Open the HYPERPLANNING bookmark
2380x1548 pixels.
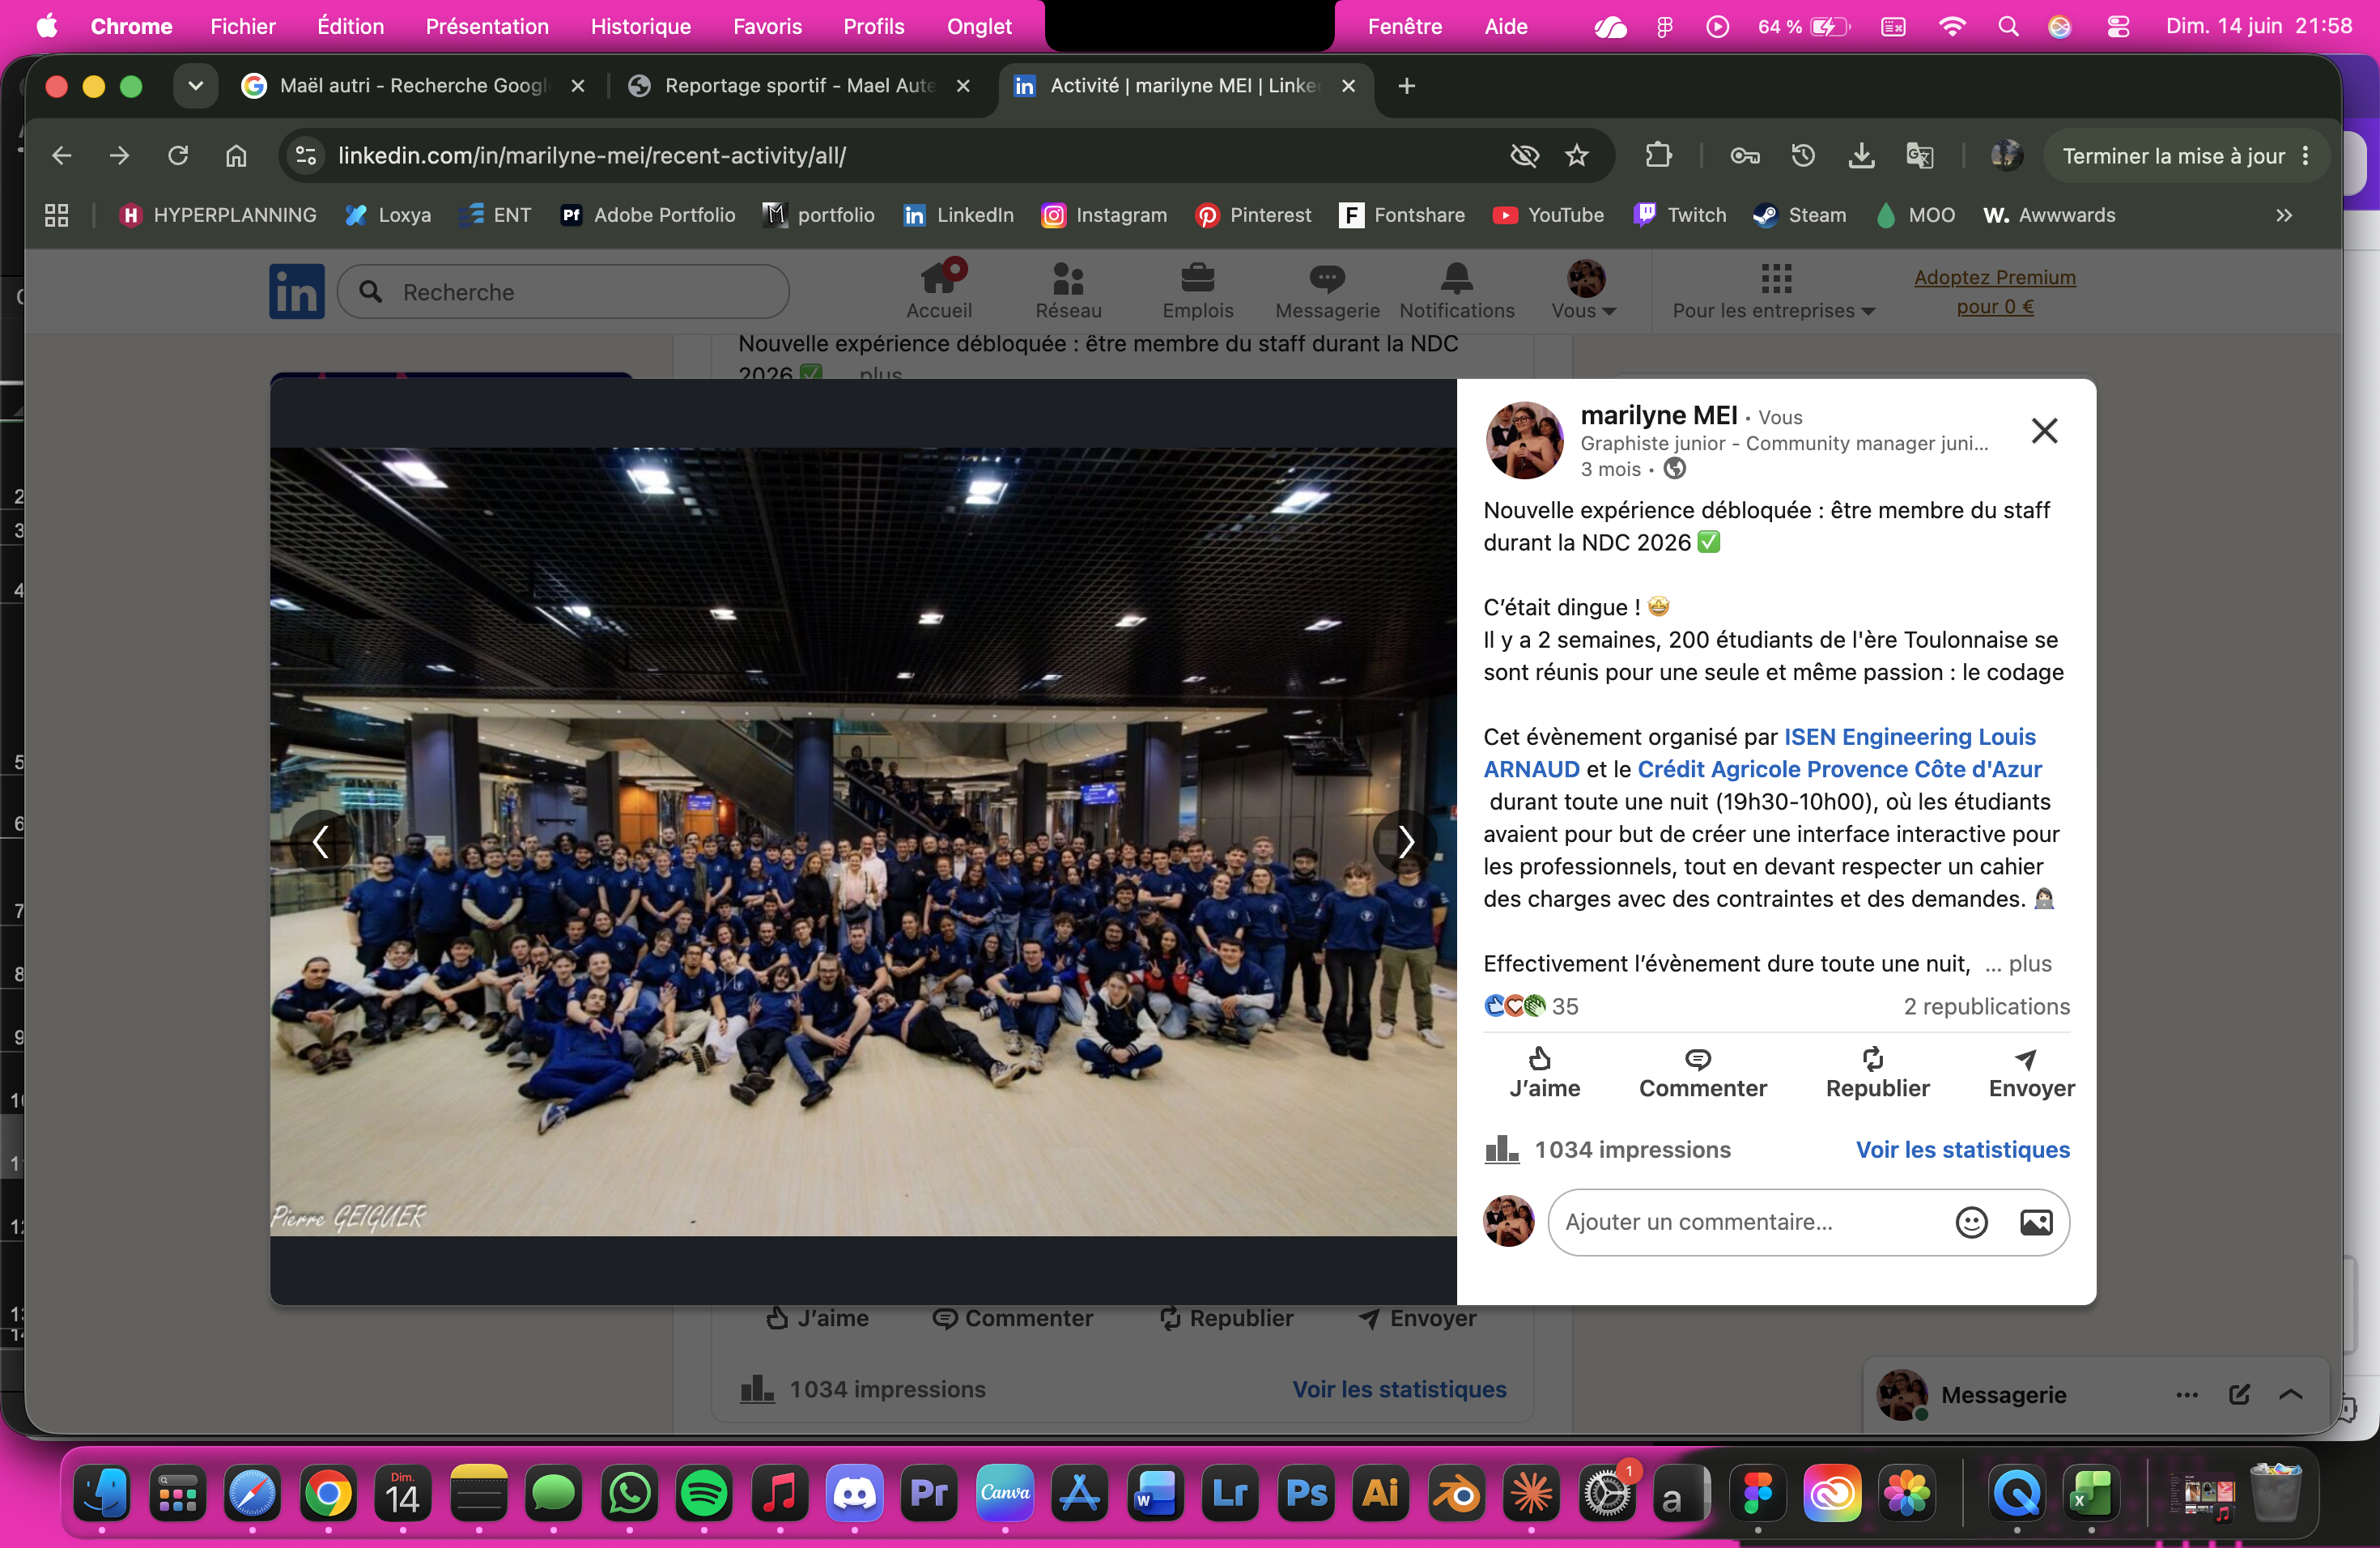[217, 215]
